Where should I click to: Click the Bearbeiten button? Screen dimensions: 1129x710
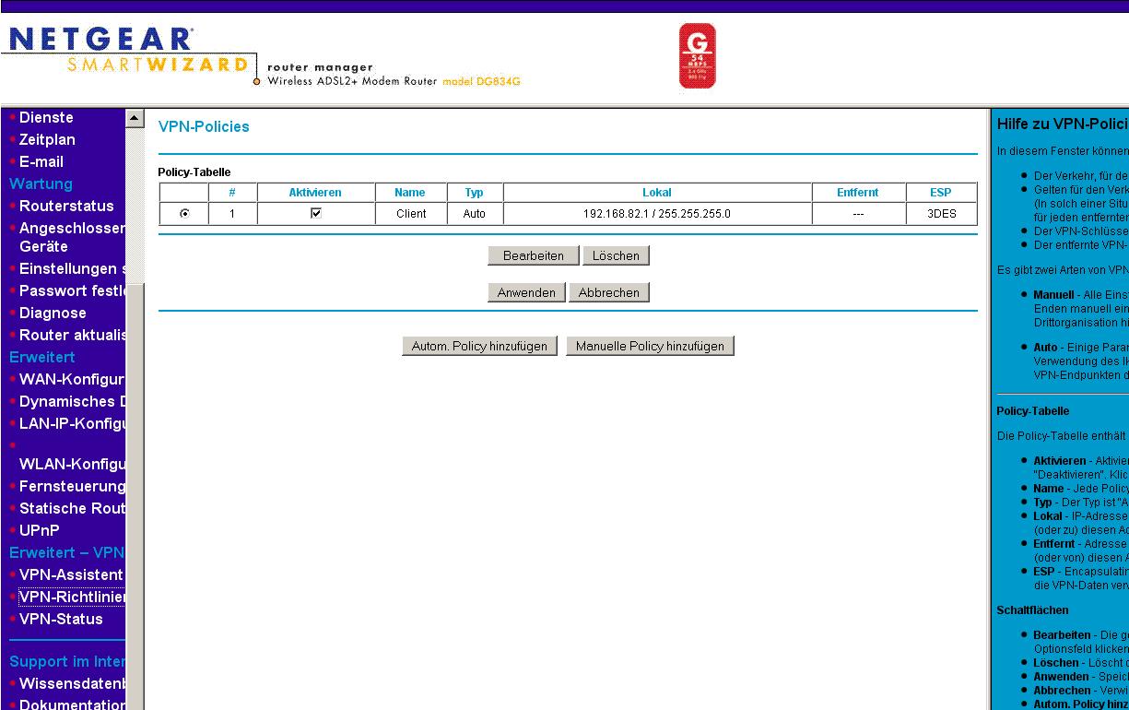[533, 255]
